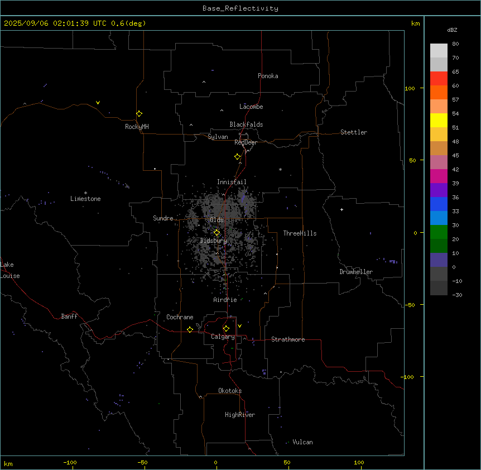Pick the indigo 0-10 dBZ legend swatch
The image size is (481, 470).
coord(439,260)
